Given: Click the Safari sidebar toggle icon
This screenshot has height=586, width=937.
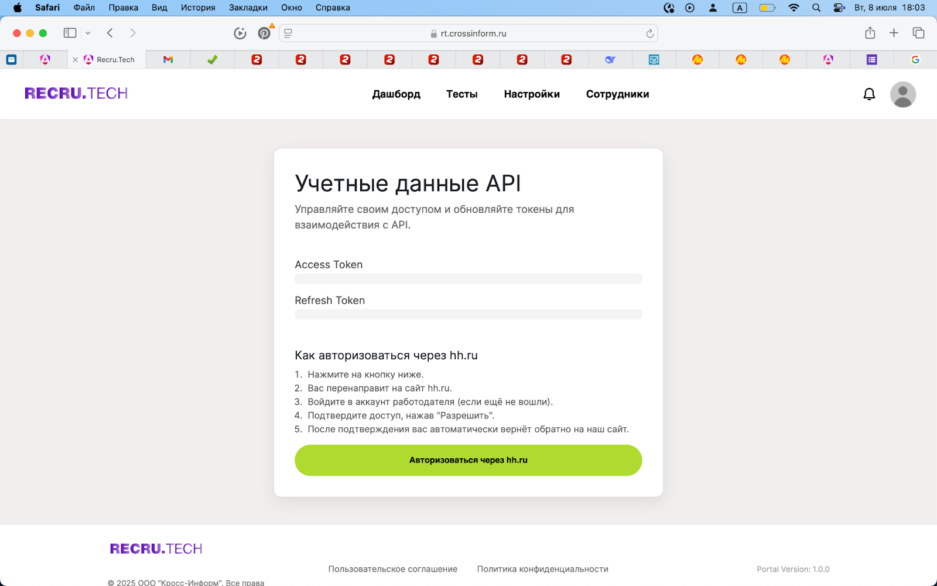Looking at the screenshot, I should tap(70, 33).
